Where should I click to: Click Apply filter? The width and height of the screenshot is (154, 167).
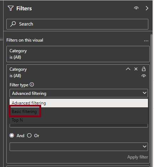[x=138, y=157]
